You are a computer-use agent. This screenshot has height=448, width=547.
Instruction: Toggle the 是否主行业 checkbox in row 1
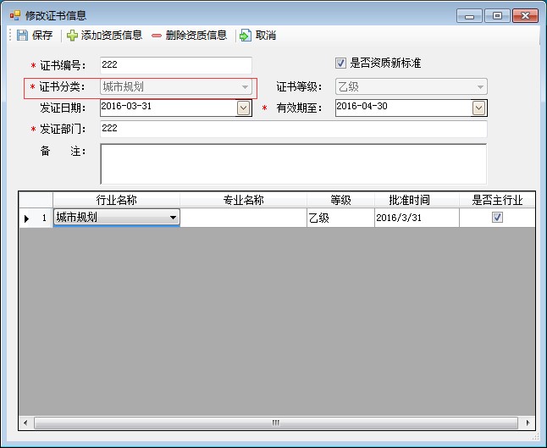pyautogui.click(x=497, y=218)
